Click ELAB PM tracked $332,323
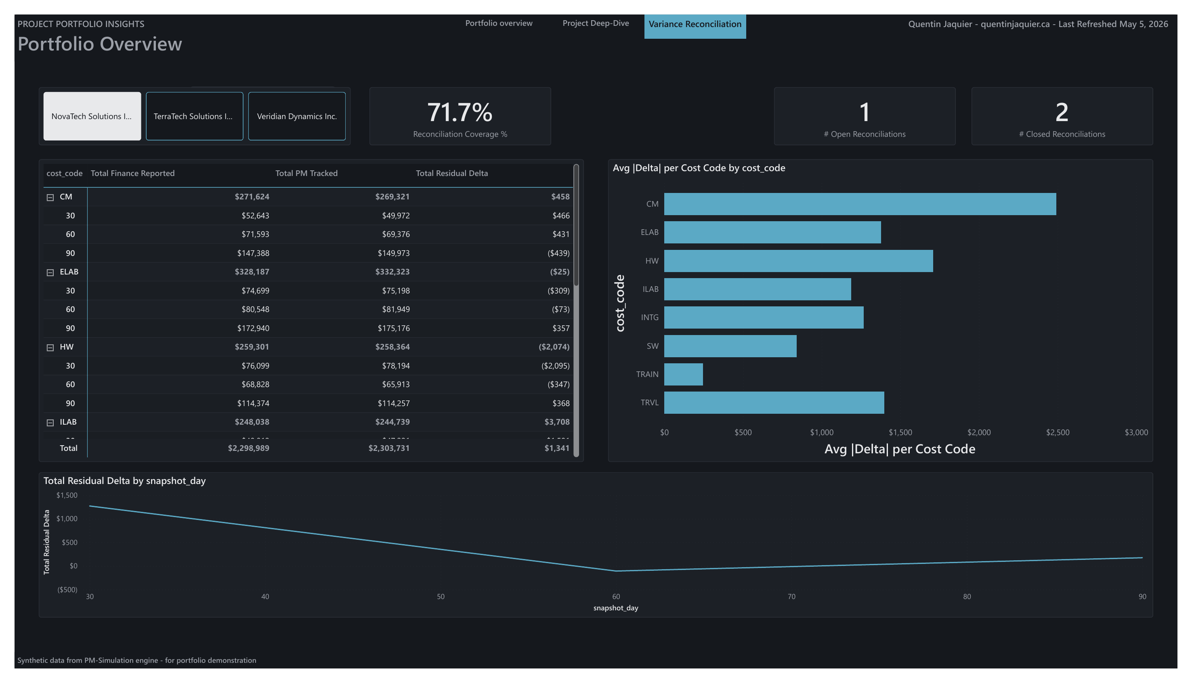 [x=392, y=272]
